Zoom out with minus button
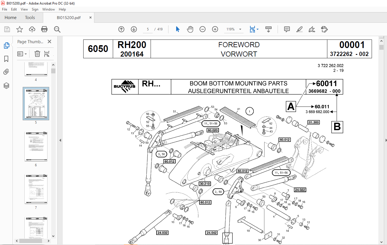Viewport: 387px width, 245px height. [x=203, y=29]
